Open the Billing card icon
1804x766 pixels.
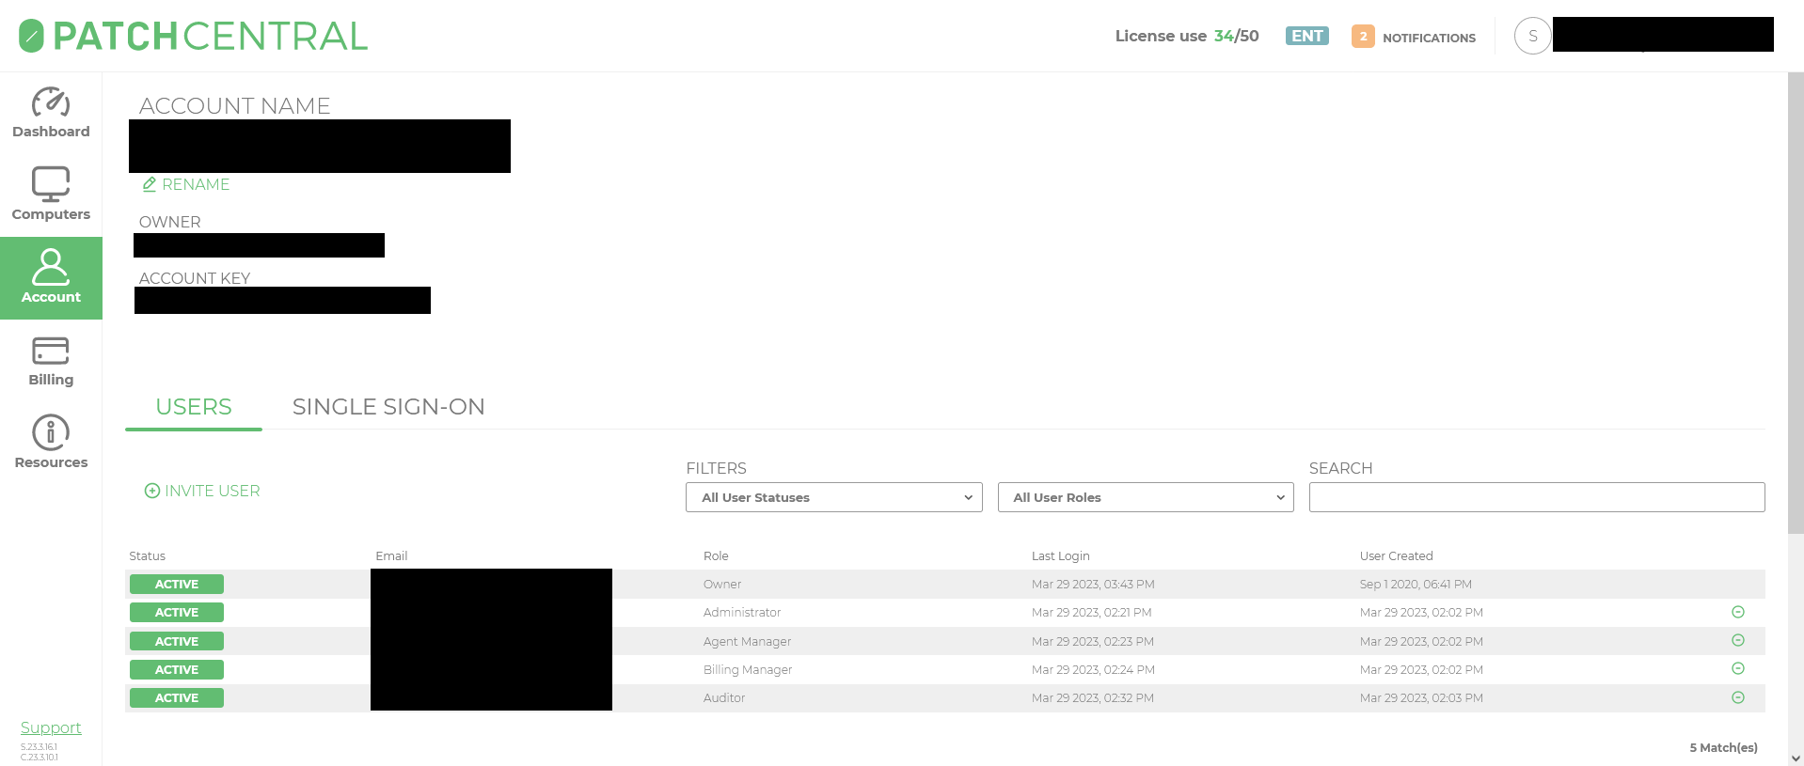[51, 351]
